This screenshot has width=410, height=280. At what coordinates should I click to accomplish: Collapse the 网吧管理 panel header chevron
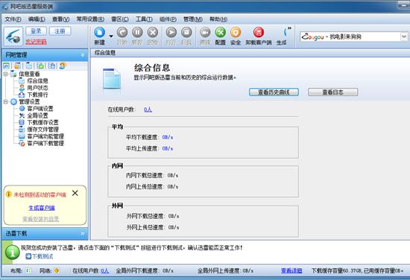pyautogui.click(x=83, y=55)
